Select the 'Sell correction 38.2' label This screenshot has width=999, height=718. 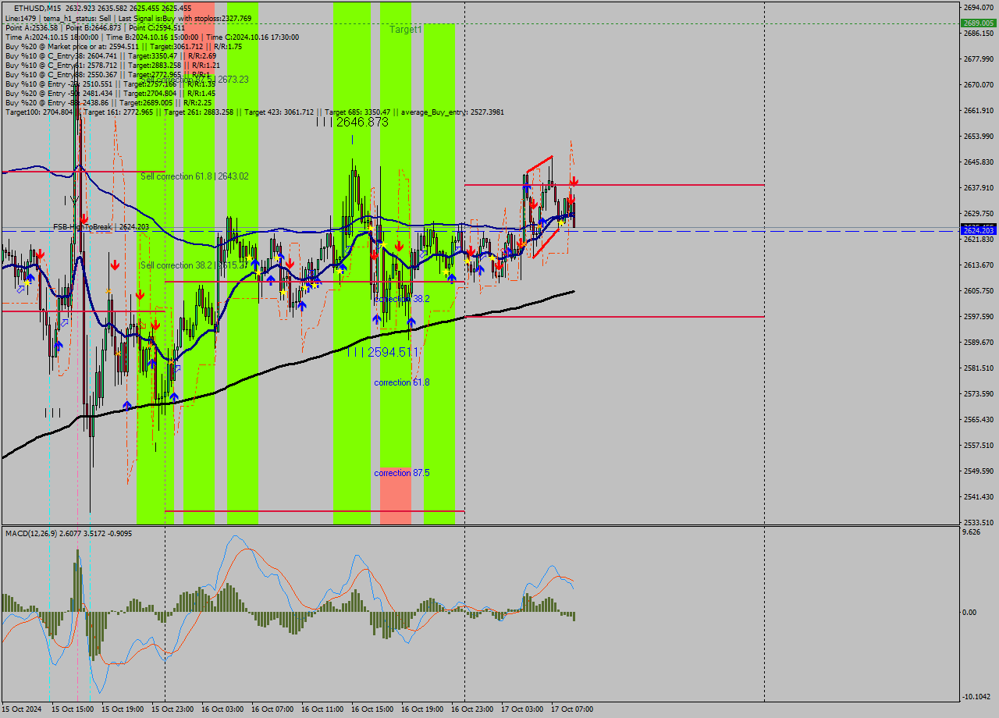[x=194, y=265]
